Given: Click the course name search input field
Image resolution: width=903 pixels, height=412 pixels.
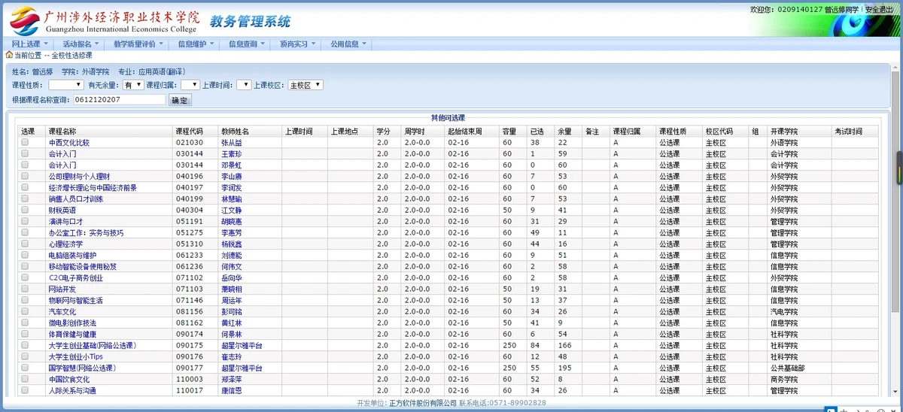Looking at the screenshot, I should (x=119, y=99).
